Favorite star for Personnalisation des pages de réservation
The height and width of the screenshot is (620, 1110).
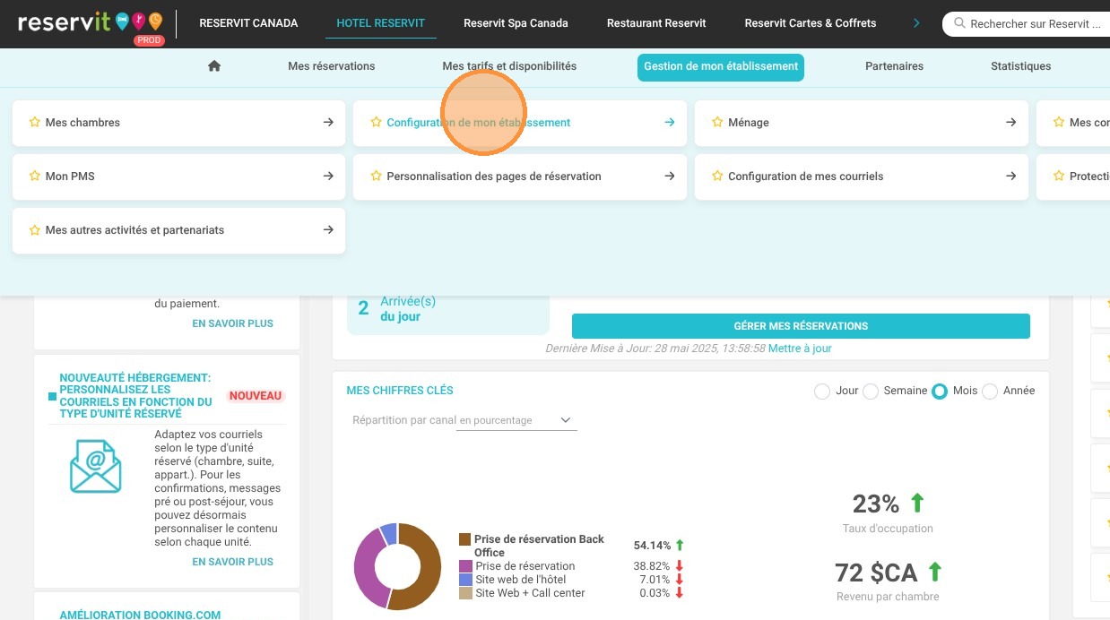(376, 177)
